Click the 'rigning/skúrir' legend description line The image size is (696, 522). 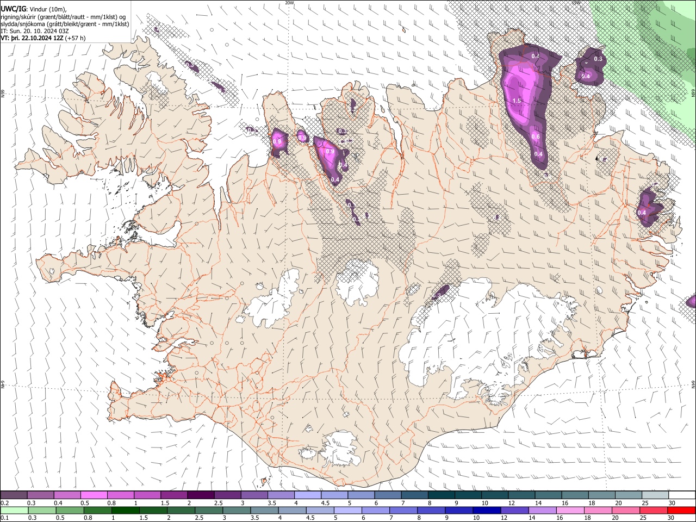coord(63,16)
